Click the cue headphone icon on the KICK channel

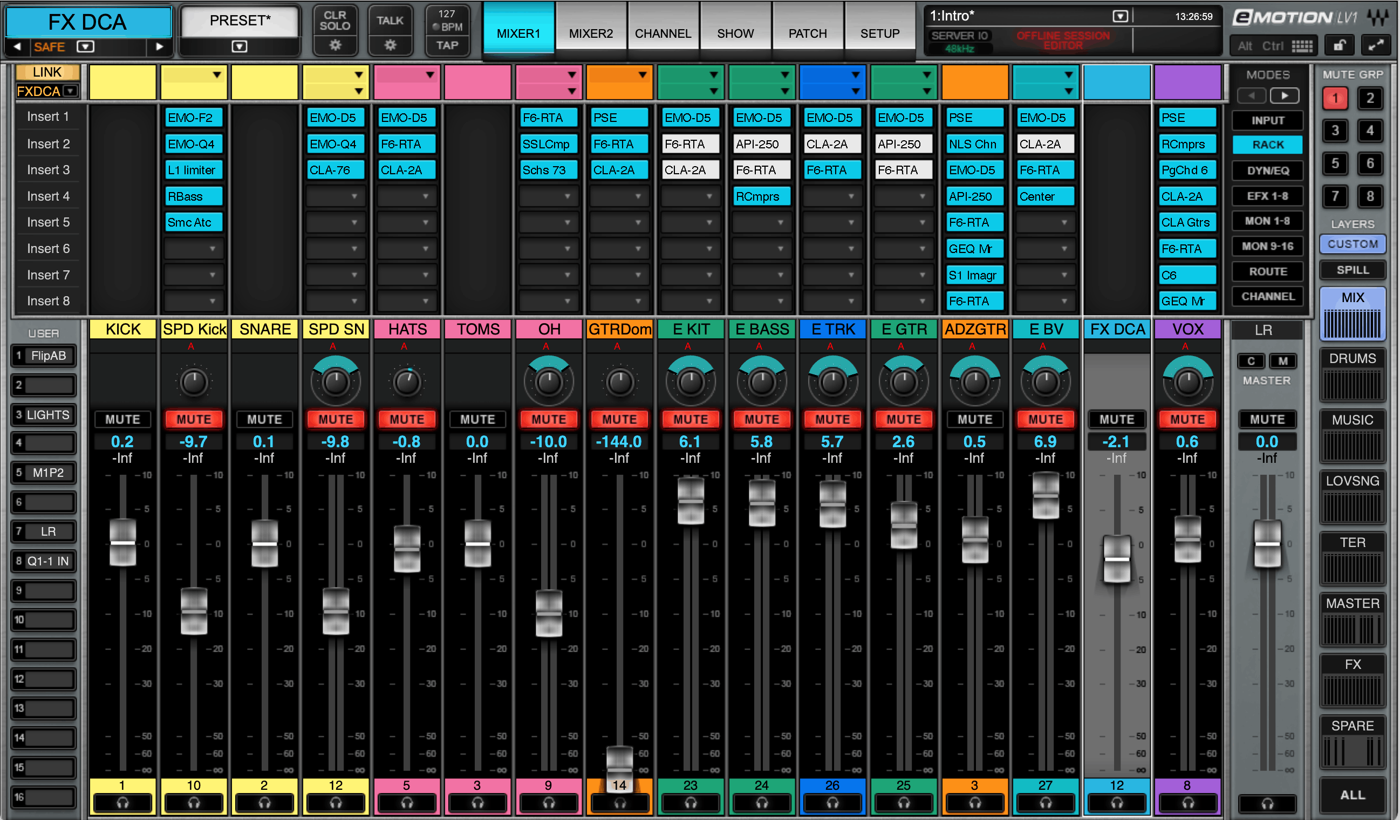122,804
